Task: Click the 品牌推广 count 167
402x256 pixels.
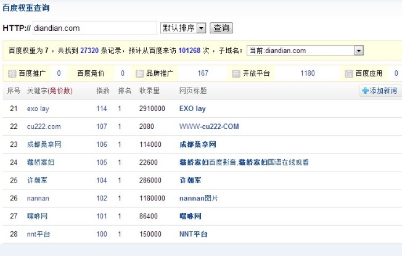Action: [203, 73]
